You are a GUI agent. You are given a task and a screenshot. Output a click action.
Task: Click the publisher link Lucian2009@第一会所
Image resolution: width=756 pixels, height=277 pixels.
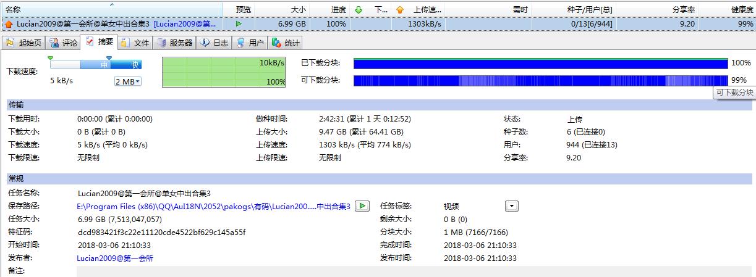115,258
